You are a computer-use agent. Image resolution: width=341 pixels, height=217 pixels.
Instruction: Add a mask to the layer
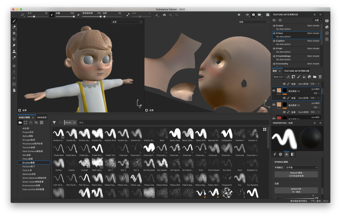(x=293, y=77)
